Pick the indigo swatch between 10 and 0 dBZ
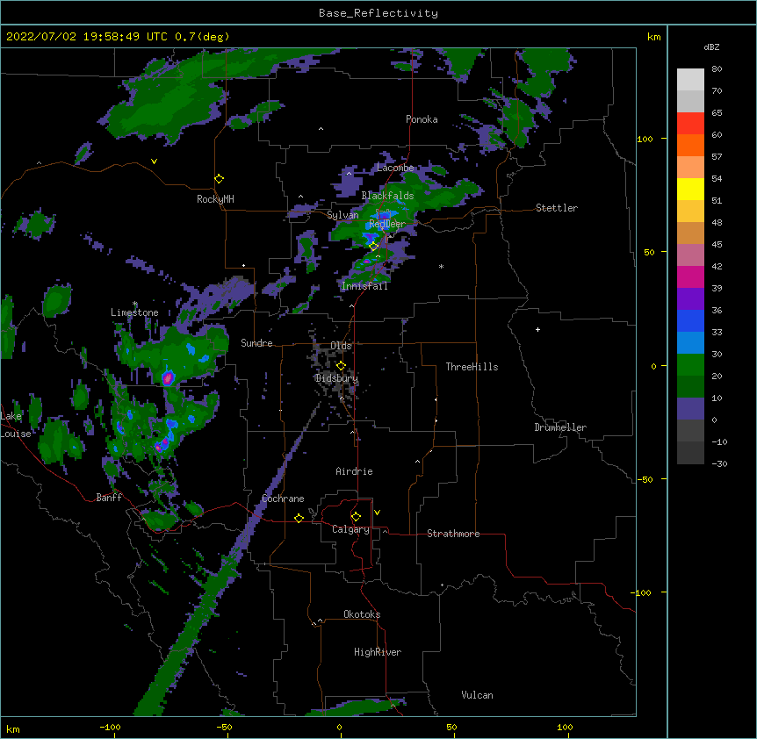Screen dimensions: 757x739 click(690, 409)
